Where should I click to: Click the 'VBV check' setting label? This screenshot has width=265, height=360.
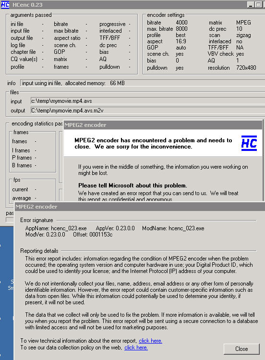click(221, 54)
